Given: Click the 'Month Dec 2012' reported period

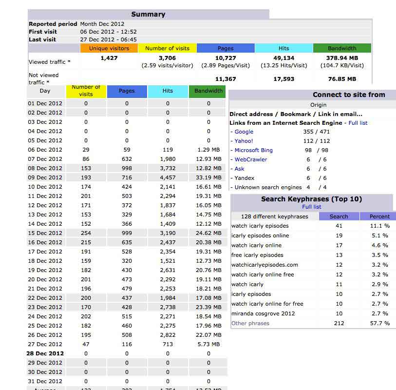Looking at the screenshot, I should pyautogui.click(x=102, y=24).
